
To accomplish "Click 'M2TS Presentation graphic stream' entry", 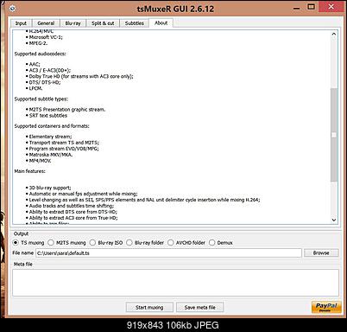I will coord(67,110).
